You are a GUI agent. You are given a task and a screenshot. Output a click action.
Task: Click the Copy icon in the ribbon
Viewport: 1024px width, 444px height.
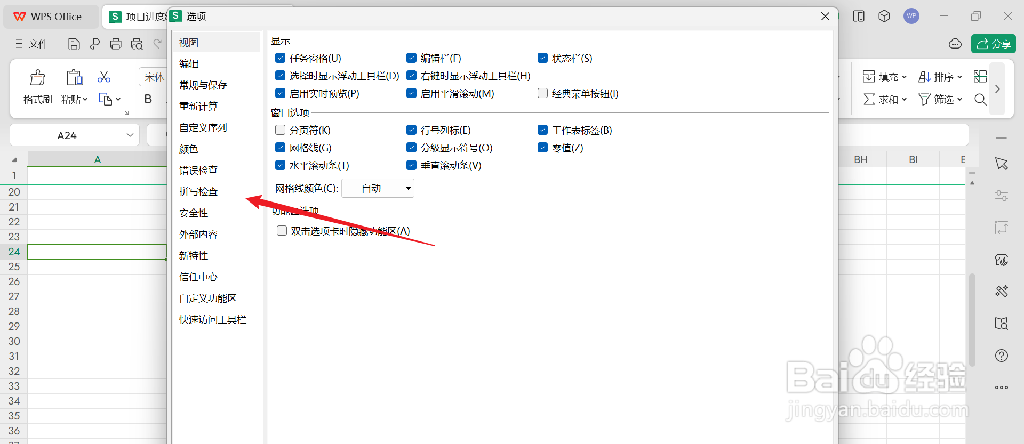coord(105,99)
